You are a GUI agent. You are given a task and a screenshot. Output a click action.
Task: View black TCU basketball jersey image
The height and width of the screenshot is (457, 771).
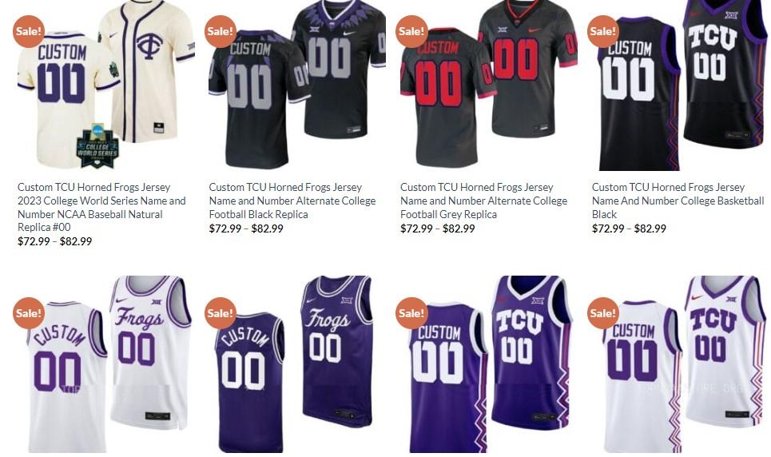point(680,85)
